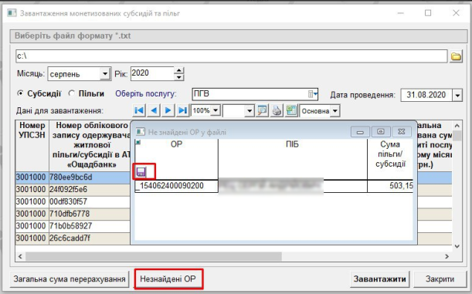
Task: Increase the year with stepper up arrow
Action: coord(178,70)
